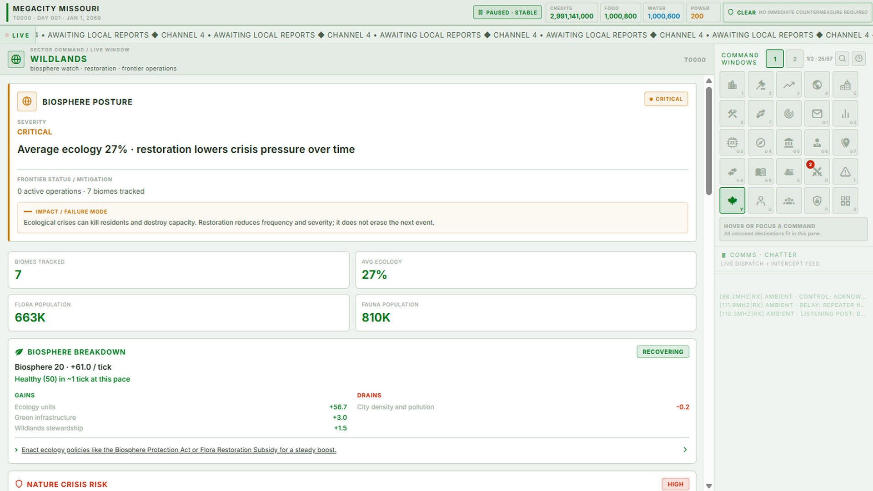
Task: Switch to command windows page 2
Action: click(x=794, y=59)
